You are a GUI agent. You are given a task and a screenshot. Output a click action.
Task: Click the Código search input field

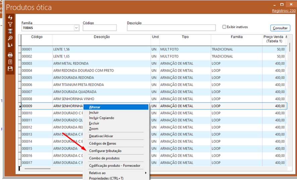[100, 28]
